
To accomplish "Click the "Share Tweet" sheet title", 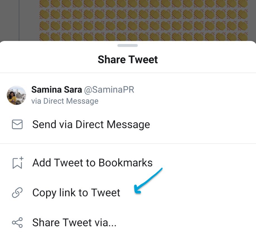I will [x=128, y=60].
